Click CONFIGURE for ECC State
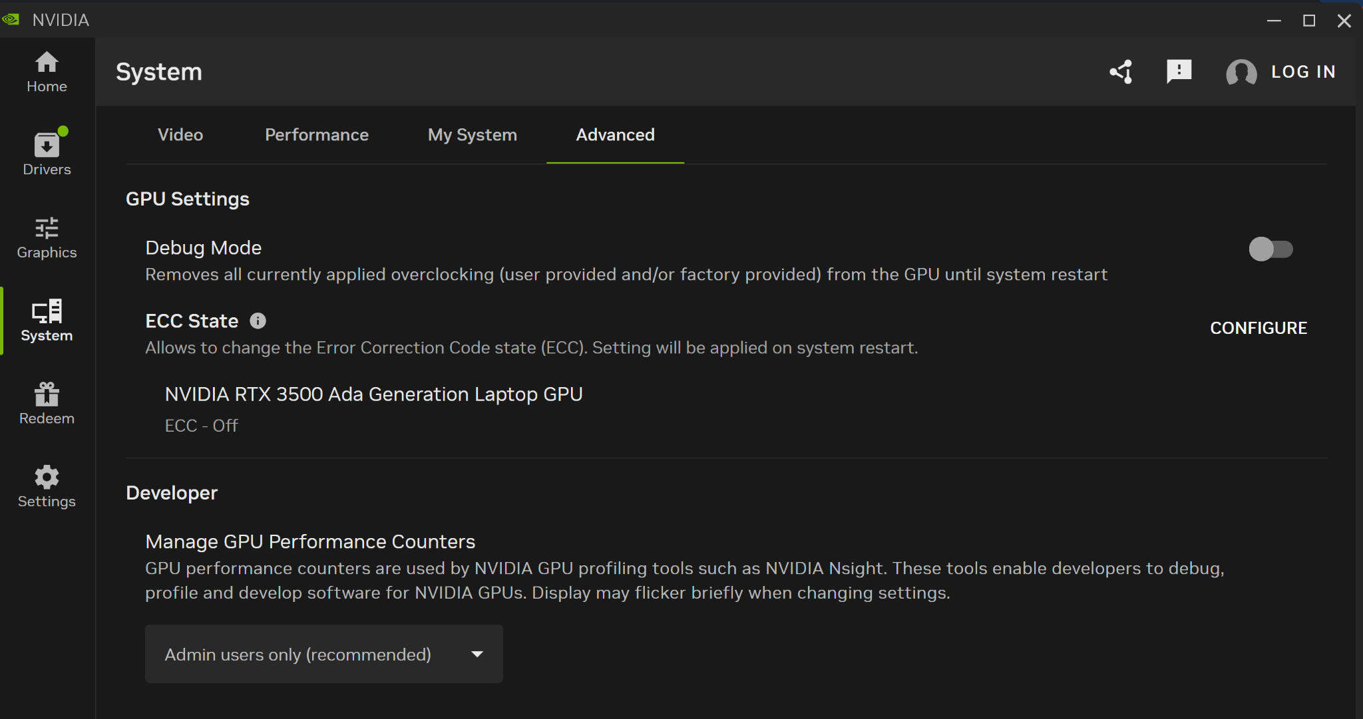 click(1259, 328)
